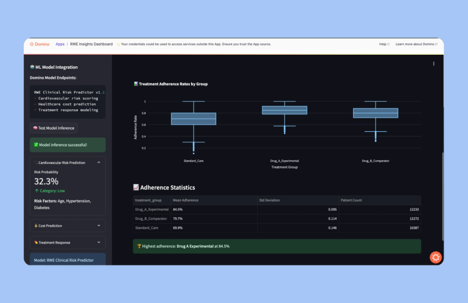Click the 12233 patient count cell
This screenshot has width=468, height=303.
pyautogui.click(x=380, y=209)
